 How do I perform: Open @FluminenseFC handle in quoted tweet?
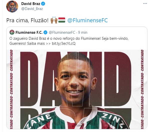point(62,32)
